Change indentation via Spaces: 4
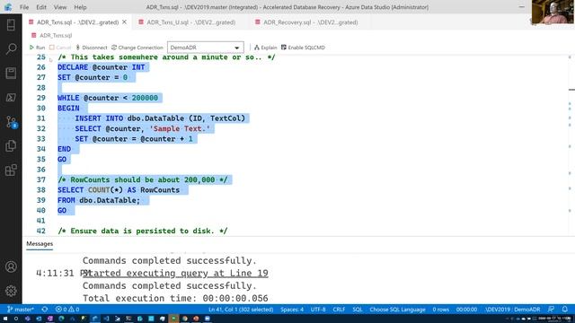Viewport: 575px width, 323px height. (292, 310)
